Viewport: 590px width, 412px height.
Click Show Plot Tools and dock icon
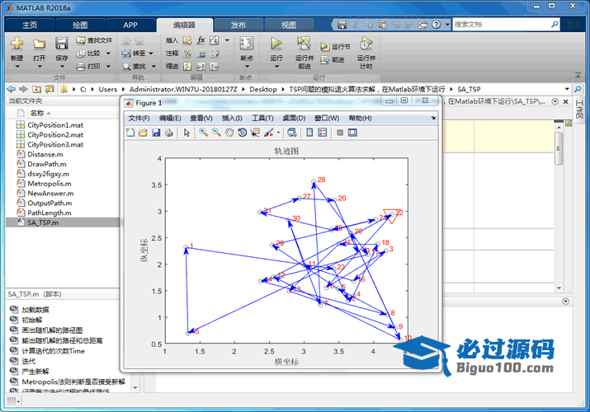pyautogui.click(x=352, y=133)
